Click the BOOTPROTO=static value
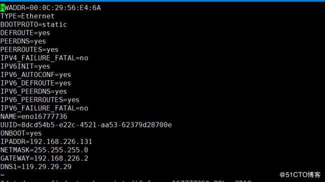 coord(54,24)
